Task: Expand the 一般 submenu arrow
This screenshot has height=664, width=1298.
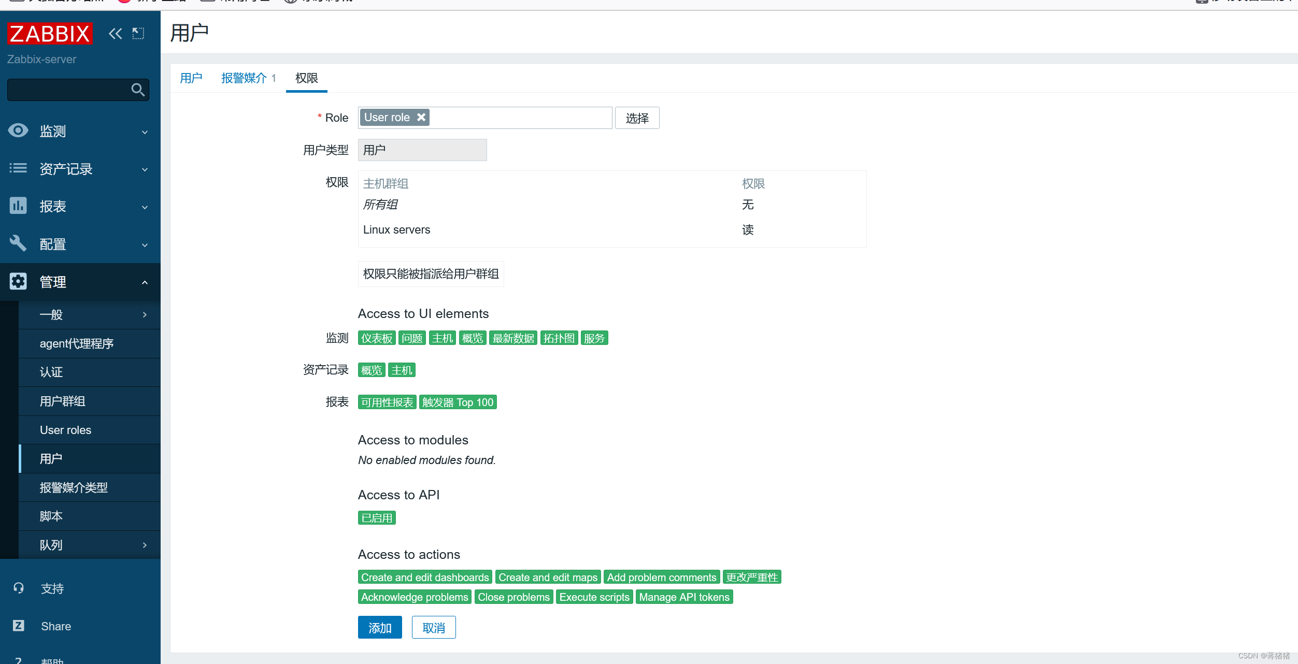Action: point(145,314)
